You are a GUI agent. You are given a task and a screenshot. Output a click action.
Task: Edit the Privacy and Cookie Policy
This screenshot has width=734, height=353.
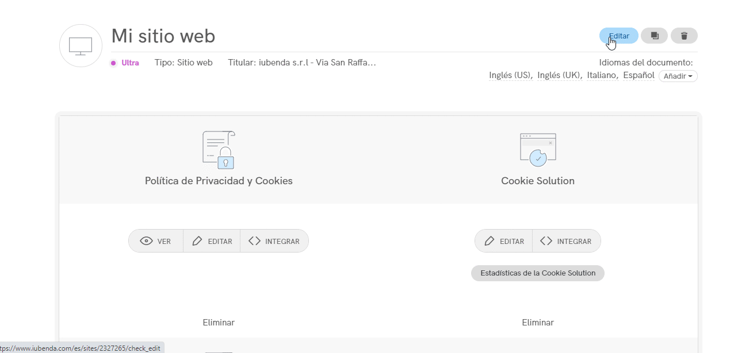click(x=212, y=241)
